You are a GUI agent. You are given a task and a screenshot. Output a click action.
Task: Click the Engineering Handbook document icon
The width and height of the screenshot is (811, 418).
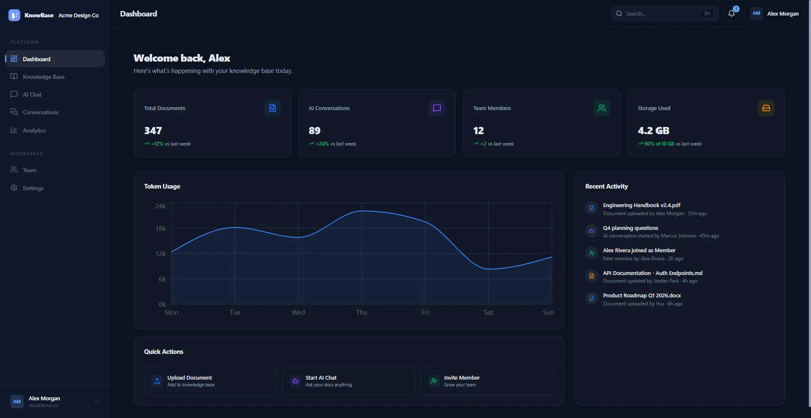click(592, 208)
